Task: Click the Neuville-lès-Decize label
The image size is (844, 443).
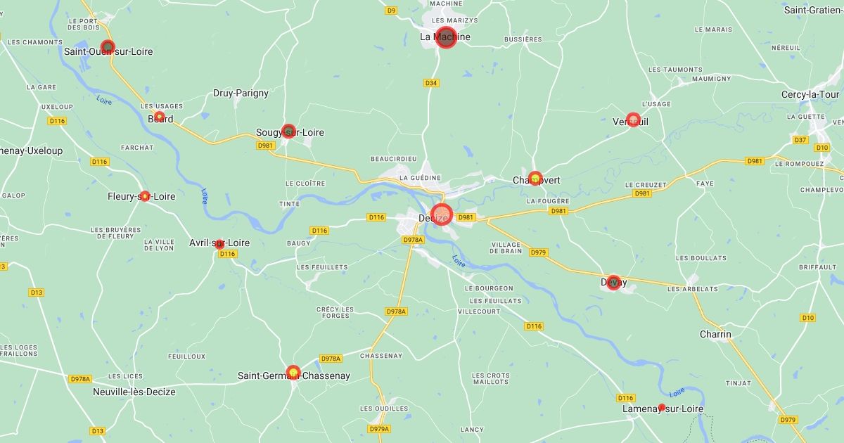Action: tap(134, 392)
